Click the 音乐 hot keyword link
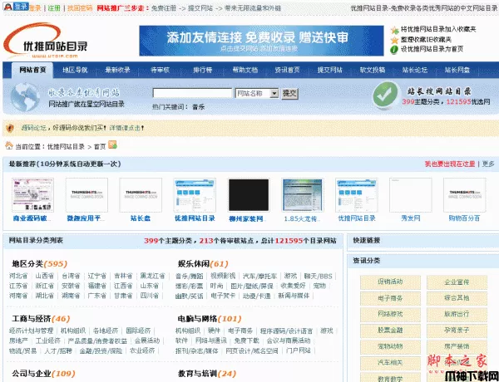Viewport: 499px width, 382px height. [198, 107]
